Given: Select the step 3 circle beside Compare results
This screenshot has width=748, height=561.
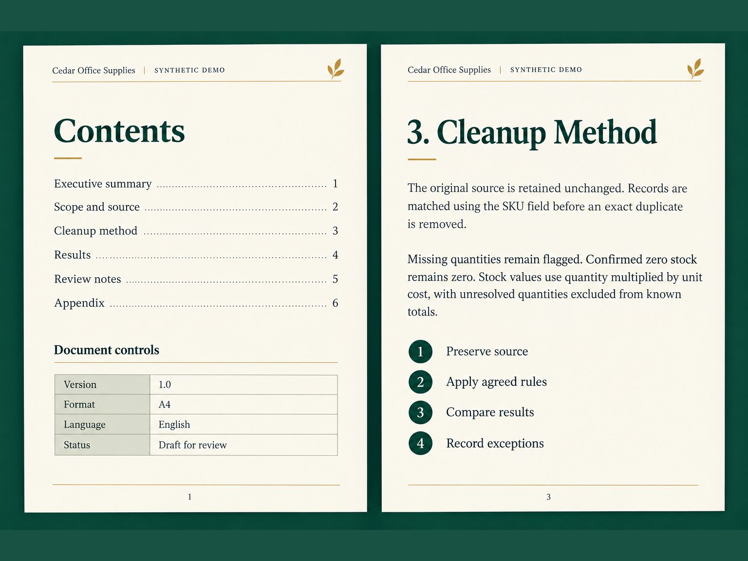Looking at the screenshot, I should pos(420,412).
